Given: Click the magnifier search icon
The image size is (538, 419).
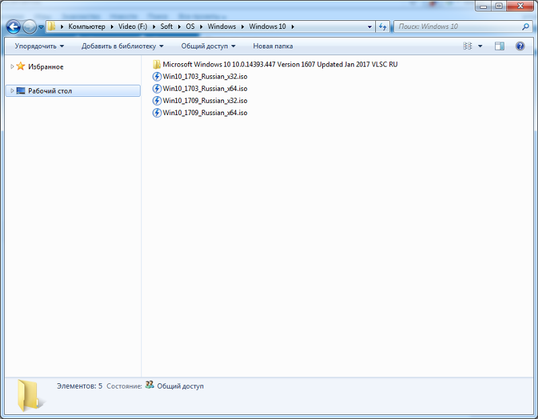Looking at the screenshot, I should pyautogui.click(x=525, y=26).
